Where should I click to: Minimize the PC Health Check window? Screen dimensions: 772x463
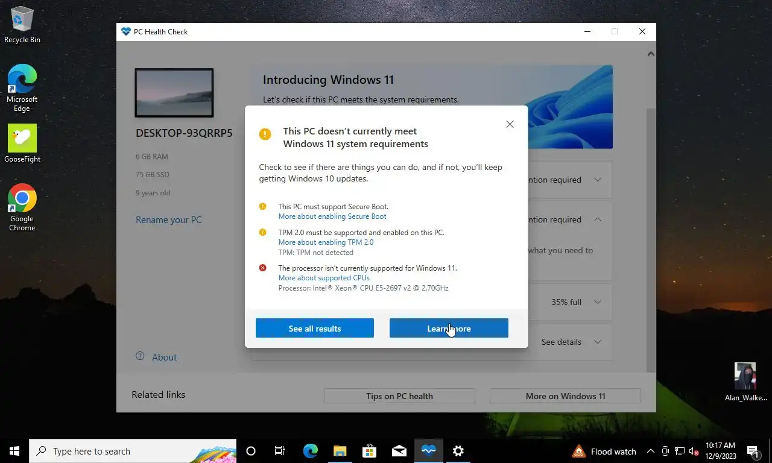[x=587, y=31]
